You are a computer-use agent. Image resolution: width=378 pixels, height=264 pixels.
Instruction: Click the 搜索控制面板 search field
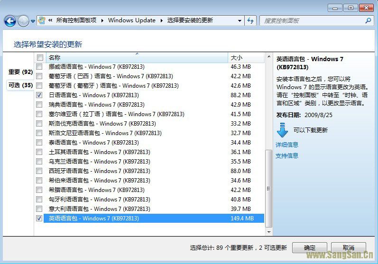(x=312, y=21)
